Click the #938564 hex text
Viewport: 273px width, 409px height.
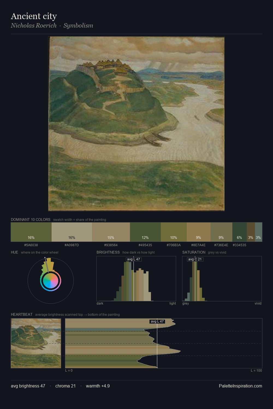[111, 245]
